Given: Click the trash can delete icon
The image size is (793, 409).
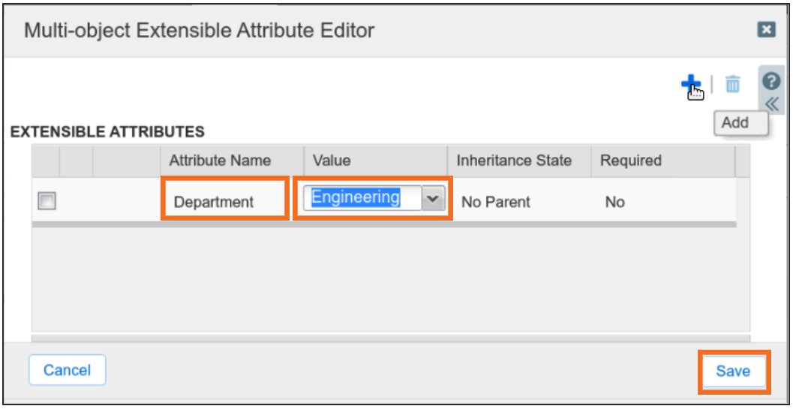Looking at the screenshot, I should pos(732,85).
